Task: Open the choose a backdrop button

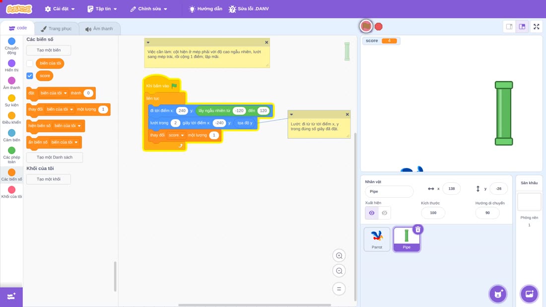Action: 529,294
